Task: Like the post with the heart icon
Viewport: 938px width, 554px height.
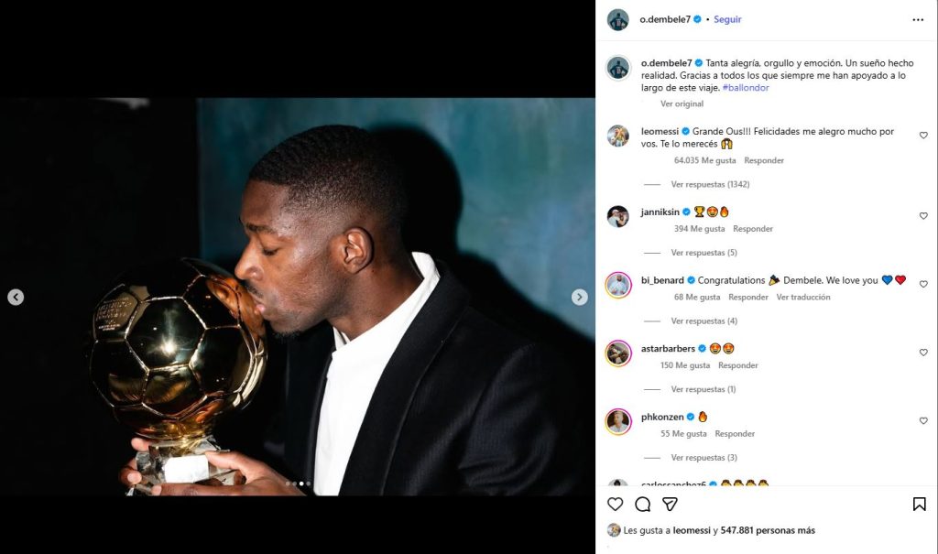Action: [615, 505]
